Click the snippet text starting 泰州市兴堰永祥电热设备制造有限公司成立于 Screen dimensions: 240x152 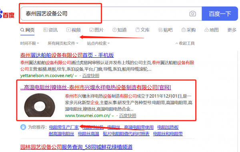pos(128,102)
